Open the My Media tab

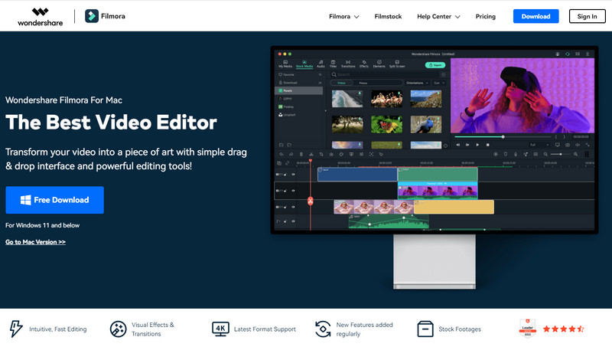(x=285, y=64)
